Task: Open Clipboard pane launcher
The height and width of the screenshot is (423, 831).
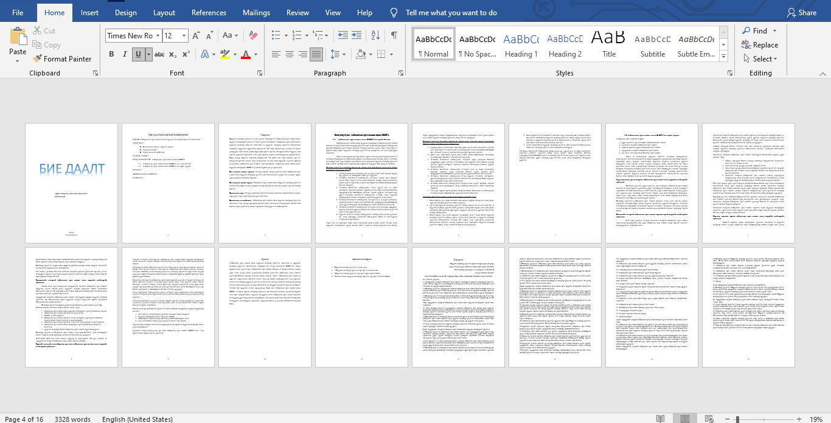Action: (96, 73)
